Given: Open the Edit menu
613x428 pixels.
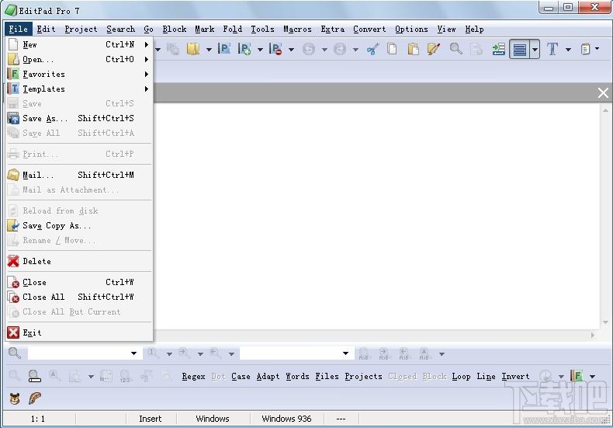Looking at the screenshot, I should [x=46, y=29].
